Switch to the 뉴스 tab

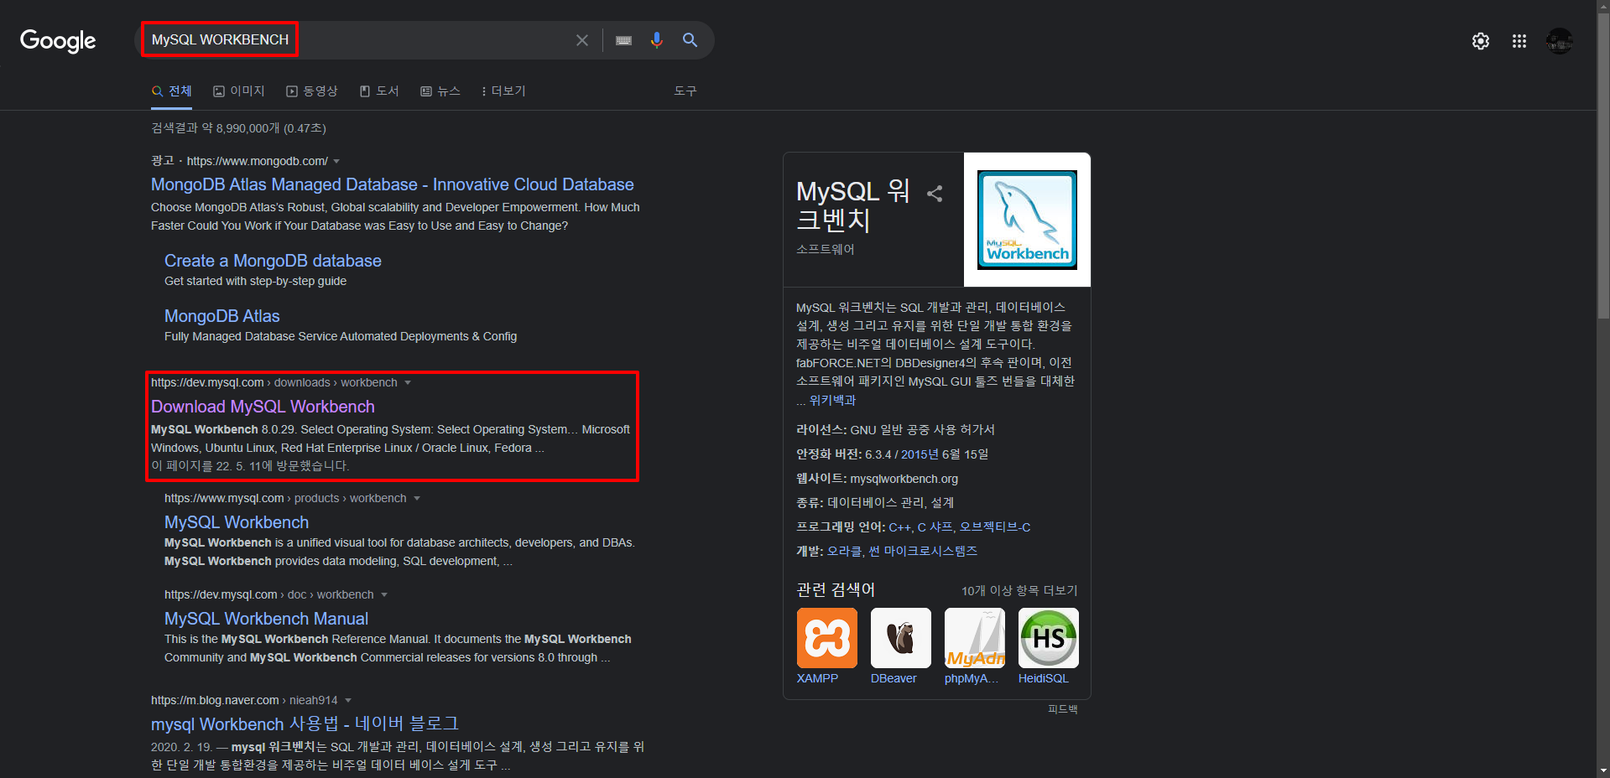tap(440, 91)
